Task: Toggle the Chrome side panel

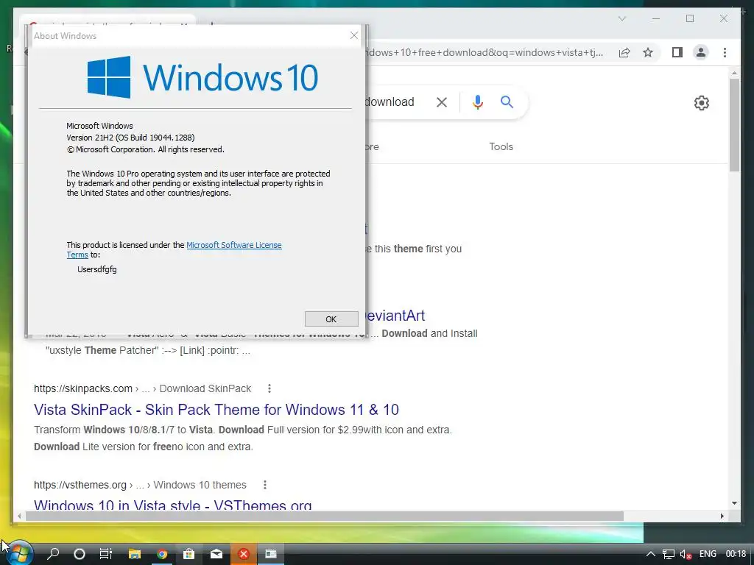Action: (677, 52)
